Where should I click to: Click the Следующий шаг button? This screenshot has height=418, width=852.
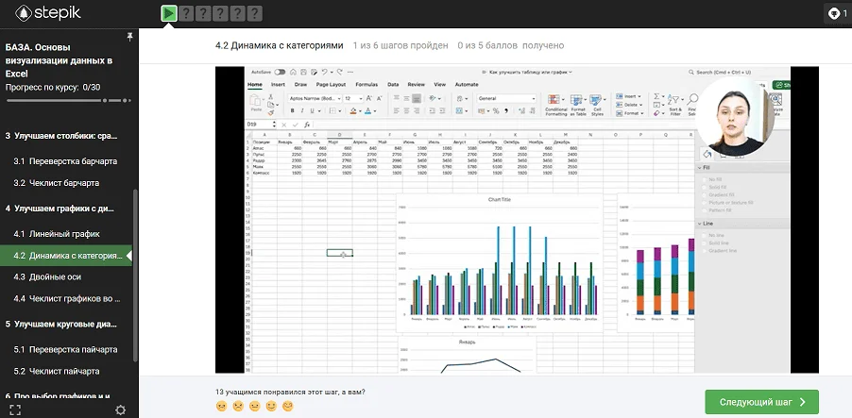761,401
